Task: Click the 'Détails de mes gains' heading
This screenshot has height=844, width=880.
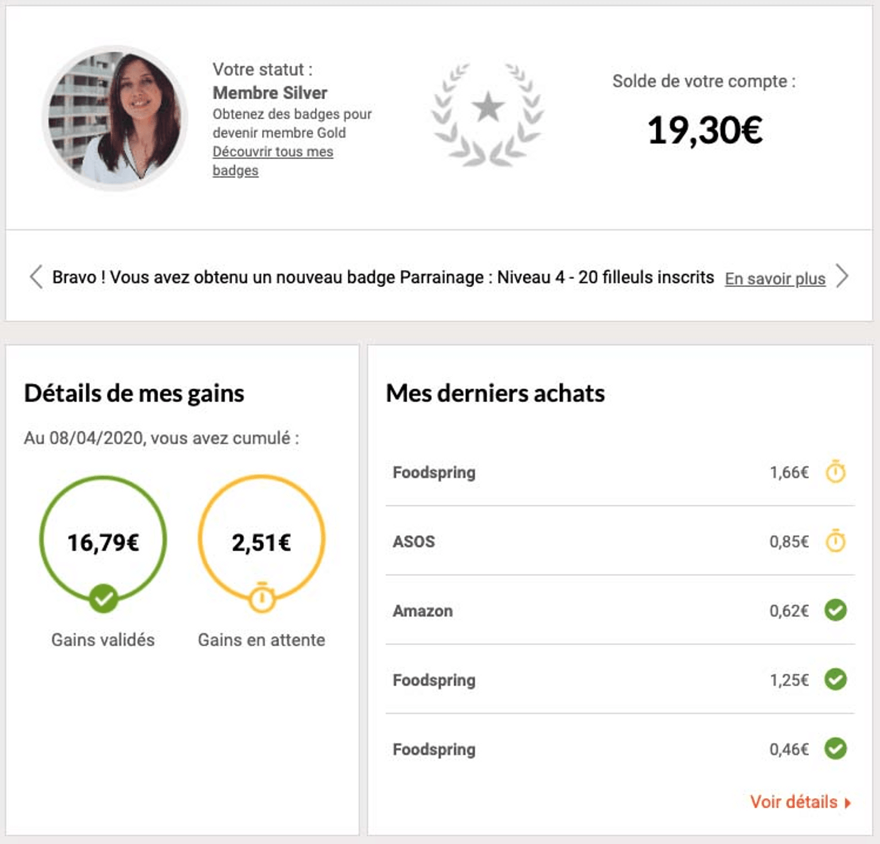Action: [134, 394]
